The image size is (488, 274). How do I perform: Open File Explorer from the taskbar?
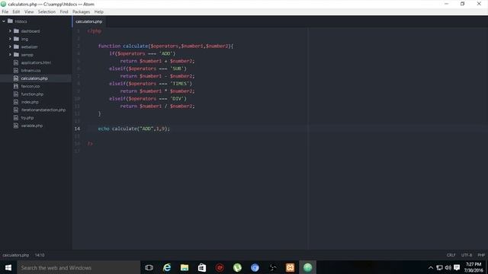185,267
